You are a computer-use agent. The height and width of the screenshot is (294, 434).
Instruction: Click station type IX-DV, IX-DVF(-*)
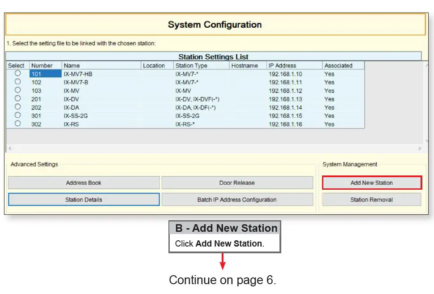pos(198,99)
